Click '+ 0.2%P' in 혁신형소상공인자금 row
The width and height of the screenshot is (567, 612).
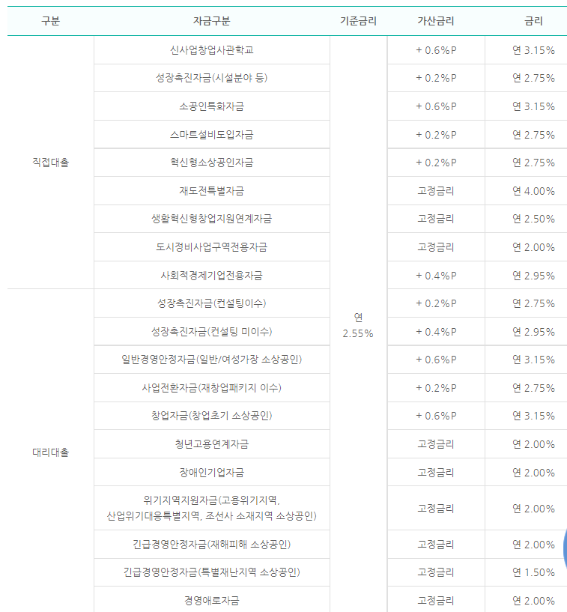pyautogui.click(x=436, y=163)
